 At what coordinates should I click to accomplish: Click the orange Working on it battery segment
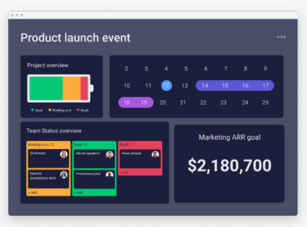[x=72, y=88]
